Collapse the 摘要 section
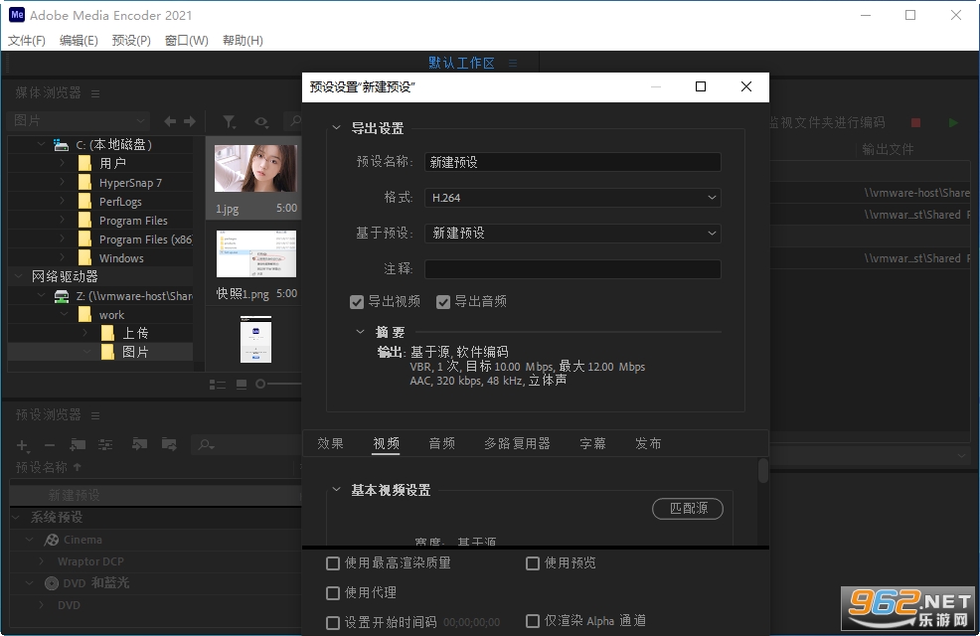 click(x=360, y=332)
